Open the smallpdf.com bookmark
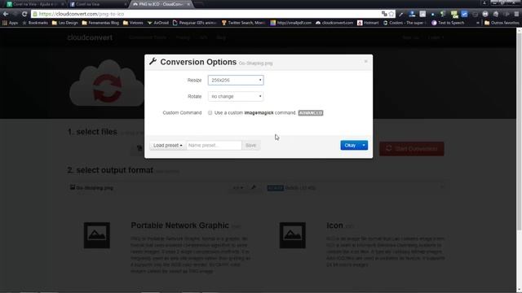This screenshot has height=293, width=522. tap(290, 23)
